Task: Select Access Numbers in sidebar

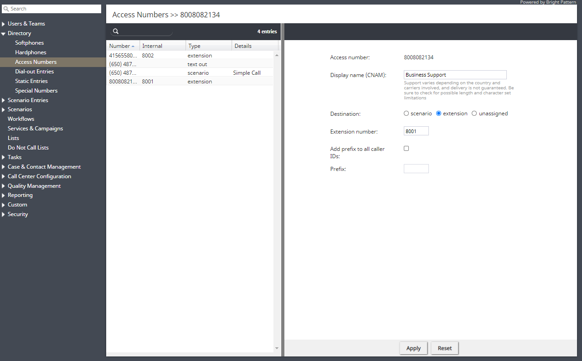Action: [53, 62]
